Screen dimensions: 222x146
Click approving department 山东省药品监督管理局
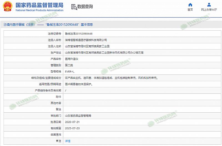tap(78, 116)
